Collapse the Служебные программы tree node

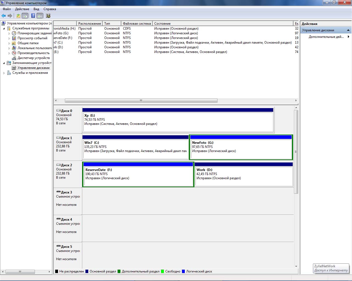pyautogui.click(x=4, y=29)
